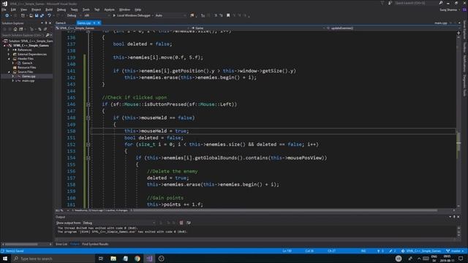Start Local Windows Debugger

pyautogui.click(x=132, y=15)
